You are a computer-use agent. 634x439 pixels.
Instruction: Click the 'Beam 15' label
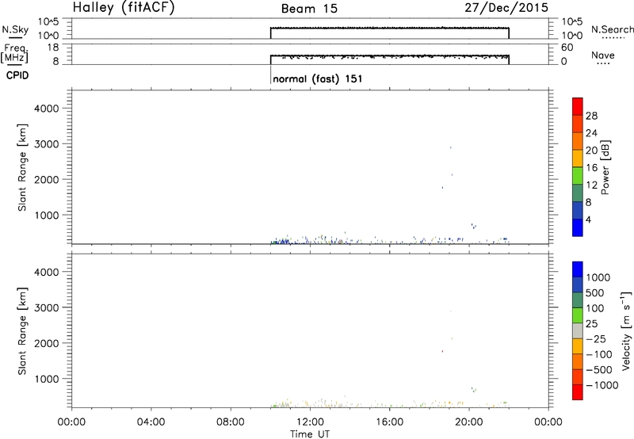(x=309, y=9)
